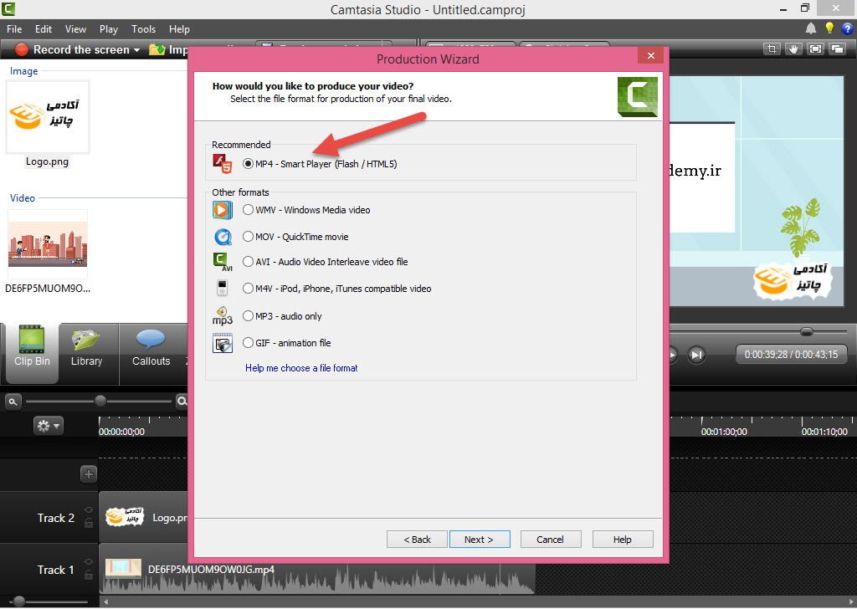857x609 pixels.
Task: Click the Next > button
Action: pos(480,539)
